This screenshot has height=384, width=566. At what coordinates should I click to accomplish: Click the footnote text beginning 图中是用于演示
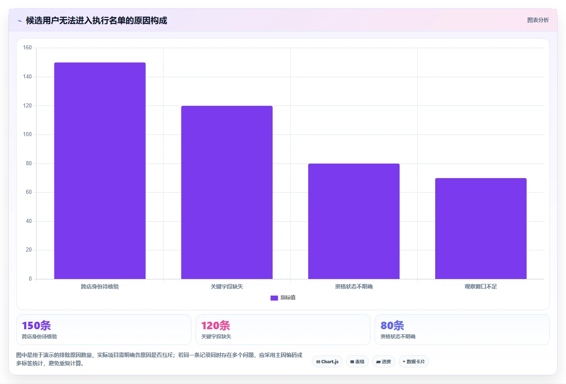[x=159, y=359]
